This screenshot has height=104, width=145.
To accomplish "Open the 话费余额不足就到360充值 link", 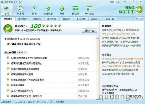I will click(x=121, y=46).
